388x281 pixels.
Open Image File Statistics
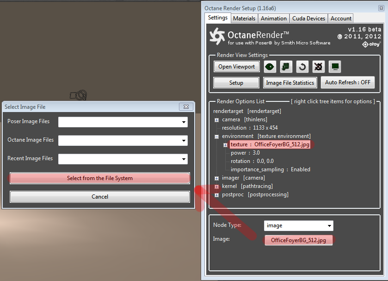pos(290,83)
